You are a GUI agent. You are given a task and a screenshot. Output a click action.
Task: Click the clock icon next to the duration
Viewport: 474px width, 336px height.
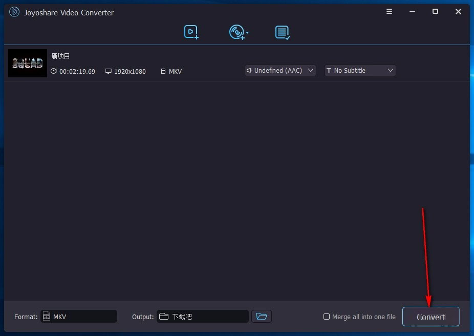point(54,71)
